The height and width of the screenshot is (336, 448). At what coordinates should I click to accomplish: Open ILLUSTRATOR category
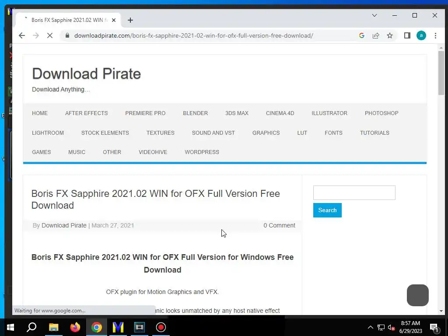[329, 113]
